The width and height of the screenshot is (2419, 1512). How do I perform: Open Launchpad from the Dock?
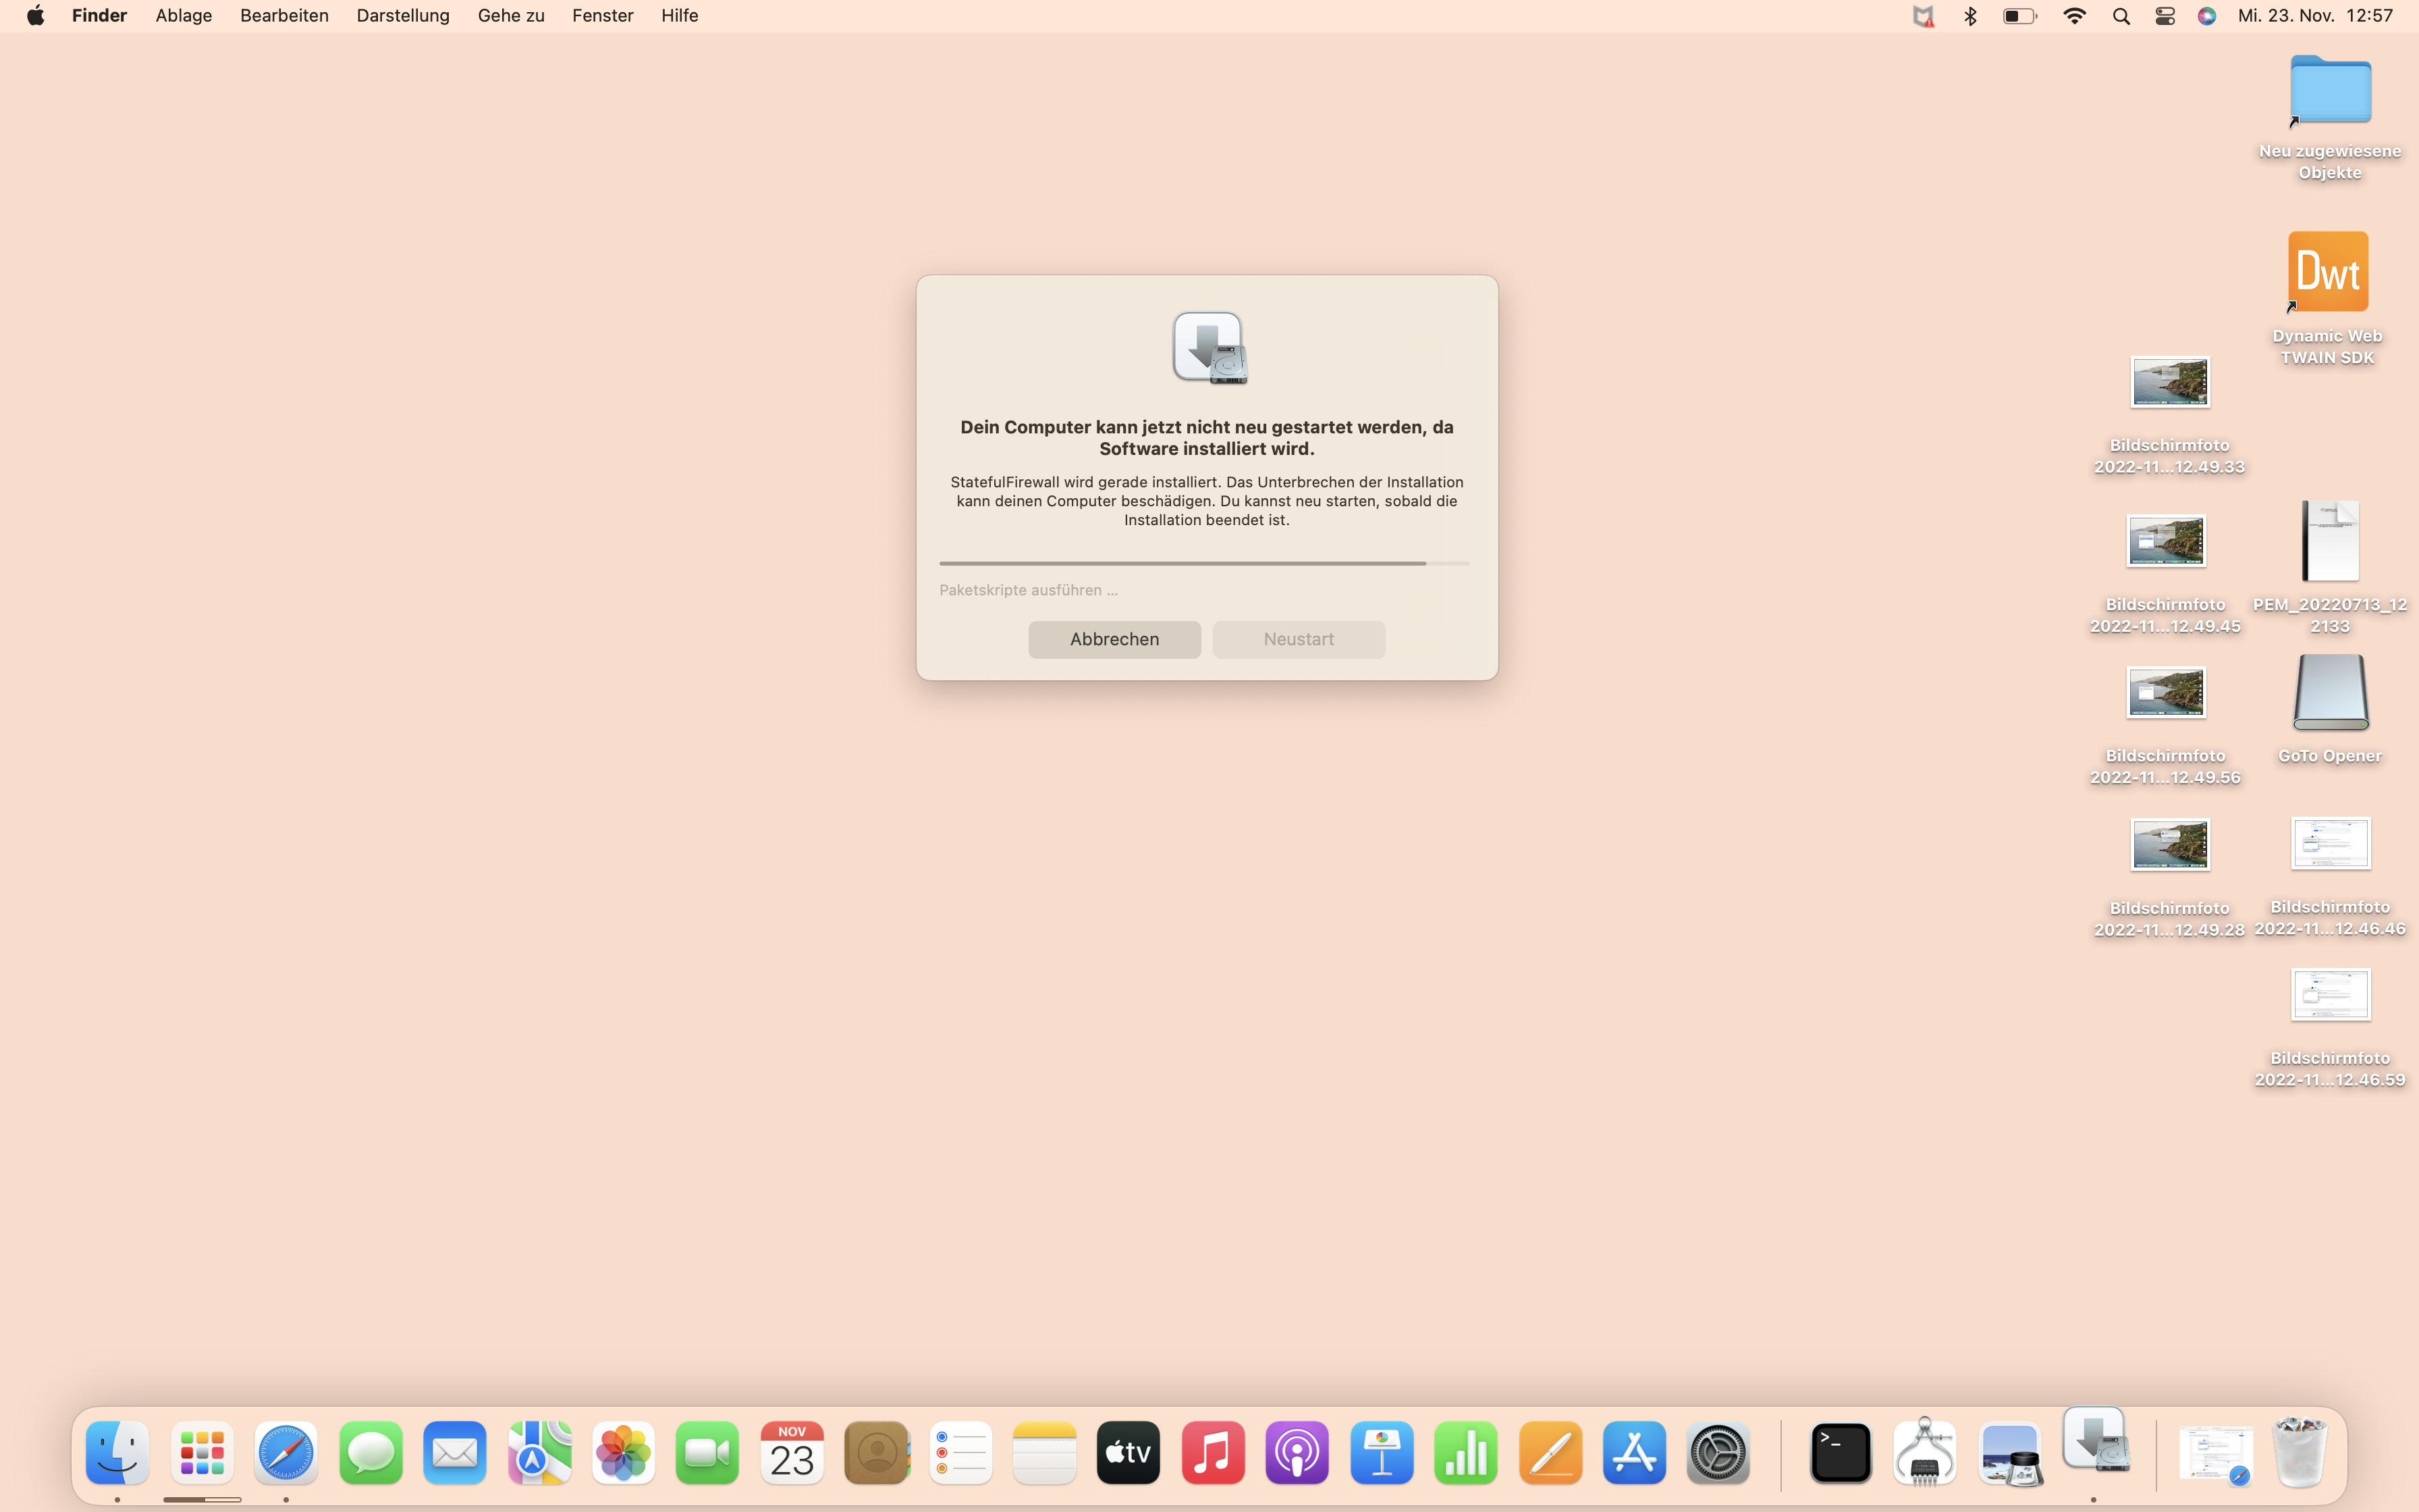point(202,1452)
